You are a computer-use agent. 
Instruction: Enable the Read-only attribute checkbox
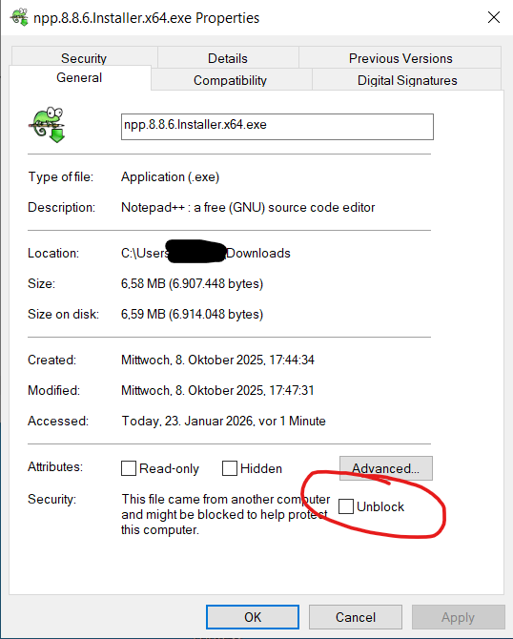click(x=129, y=468)
